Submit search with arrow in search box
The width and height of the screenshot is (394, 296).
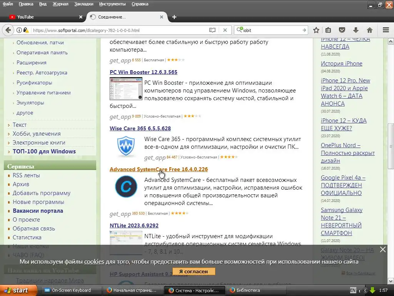click(304, 30)
